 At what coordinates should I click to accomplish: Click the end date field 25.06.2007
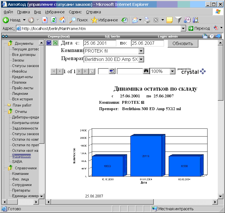pos(147,43)
